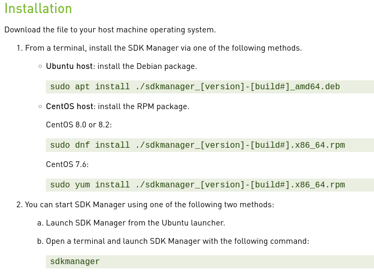The height and width of the screenshot is (273, 374).
Task: Click x86_64.rpm filename in the dnf command
Action: [x=318, y=145]
